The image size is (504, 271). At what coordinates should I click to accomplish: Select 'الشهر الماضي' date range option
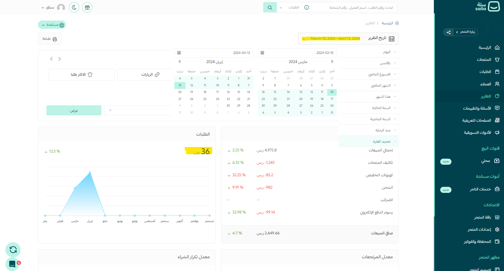pos(380,86)
